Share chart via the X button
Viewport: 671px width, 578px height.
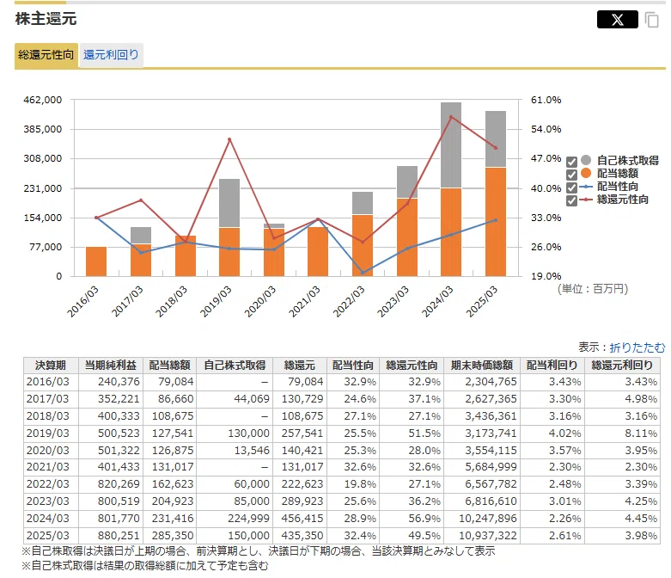(617, 20)
